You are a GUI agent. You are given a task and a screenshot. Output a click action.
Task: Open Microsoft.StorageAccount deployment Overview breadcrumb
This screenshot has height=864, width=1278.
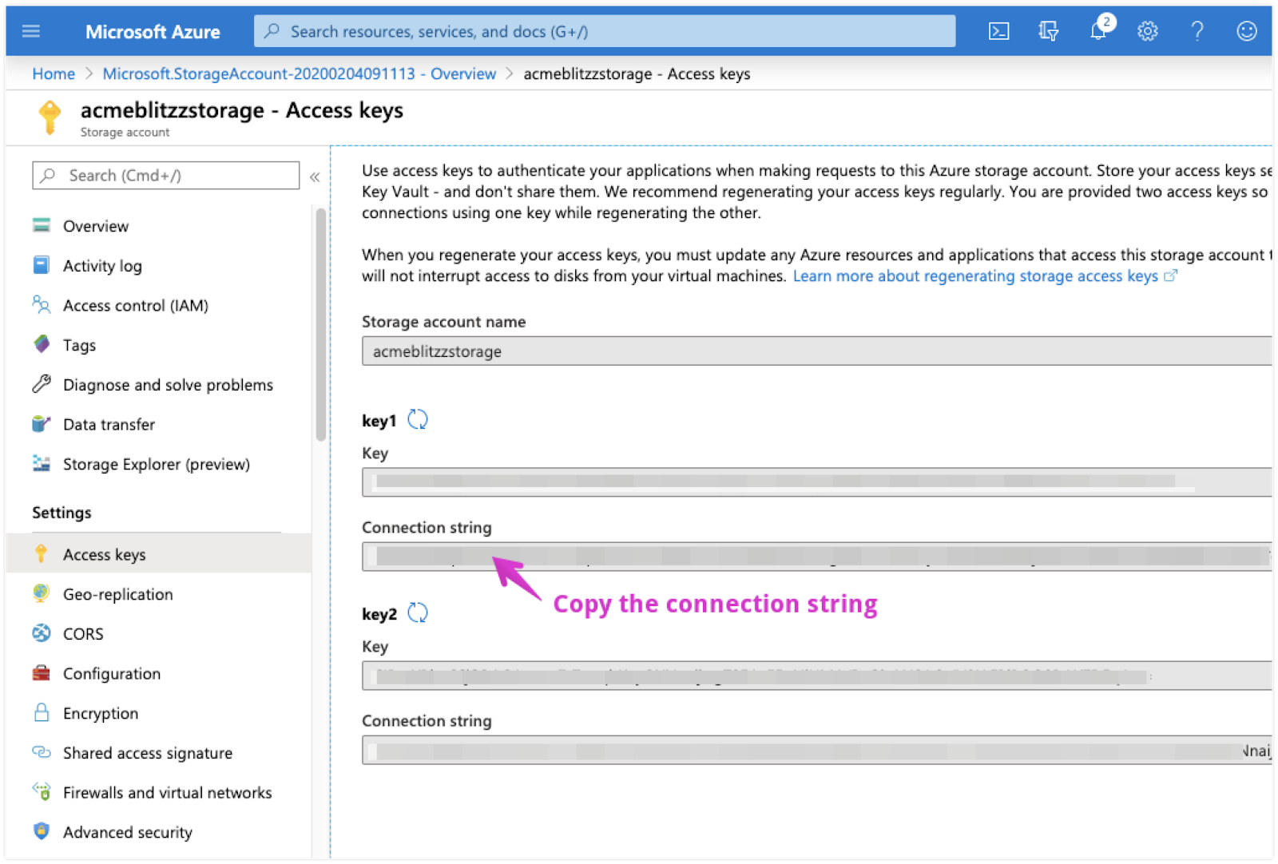(x=300, y=73)
